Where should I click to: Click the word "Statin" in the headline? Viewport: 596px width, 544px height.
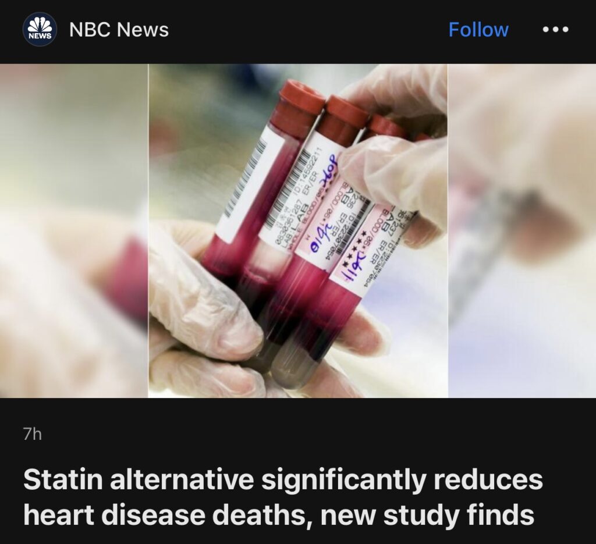tap(63, 479)
